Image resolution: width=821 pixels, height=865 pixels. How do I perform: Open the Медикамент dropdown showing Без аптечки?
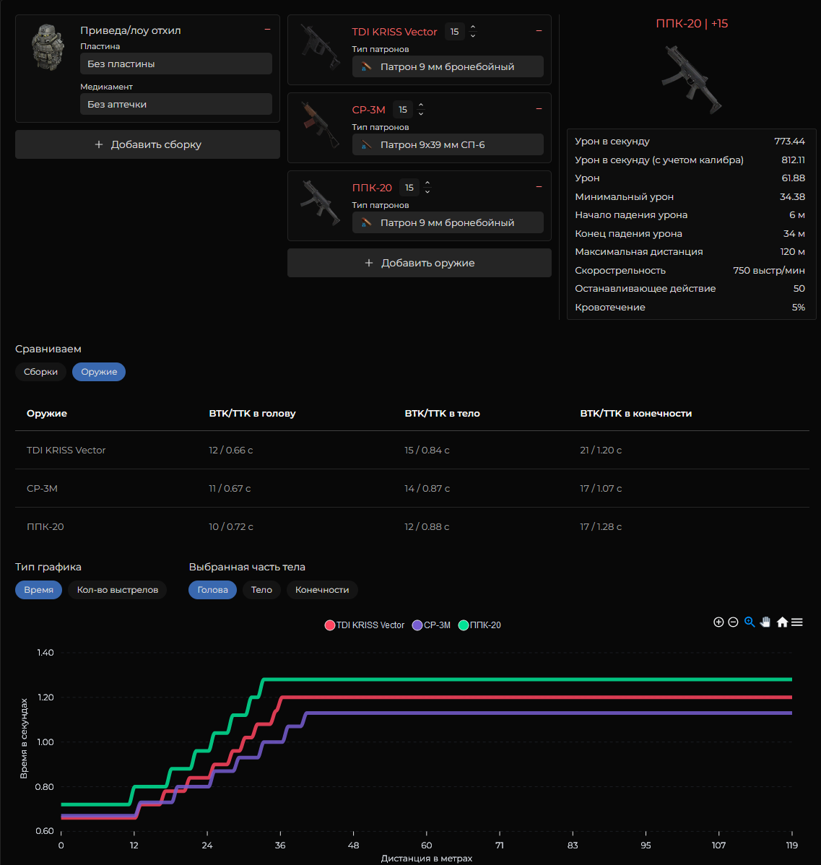pyautogui.click(x=176, y=104)
